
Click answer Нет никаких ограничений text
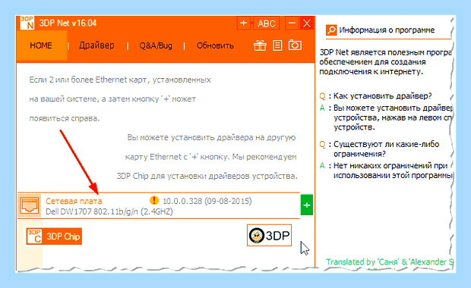coord(393,171)
